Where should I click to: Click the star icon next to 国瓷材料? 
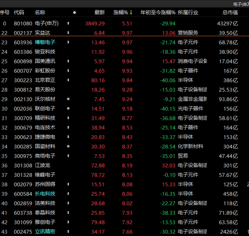pos(68,146)
